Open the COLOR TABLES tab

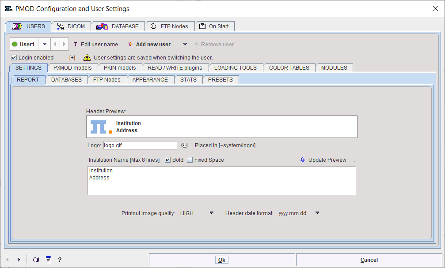pyautogui.click(x=289, y=68)
